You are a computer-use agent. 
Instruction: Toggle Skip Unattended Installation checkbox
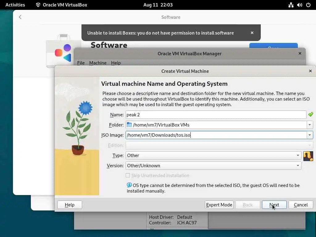127,175
